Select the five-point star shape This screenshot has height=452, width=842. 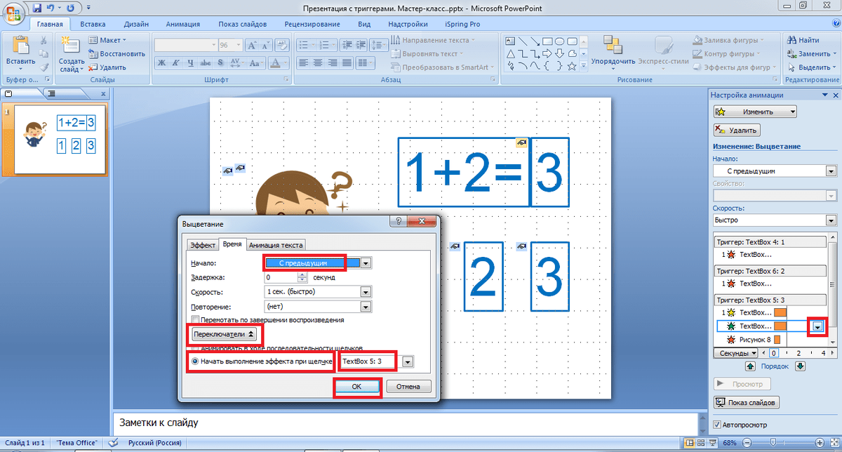click(x=573, y=66)
